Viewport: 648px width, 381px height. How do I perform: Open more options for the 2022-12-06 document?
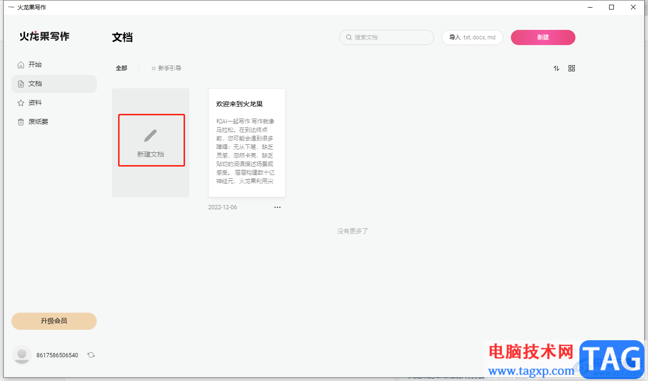tap(278, 207)
